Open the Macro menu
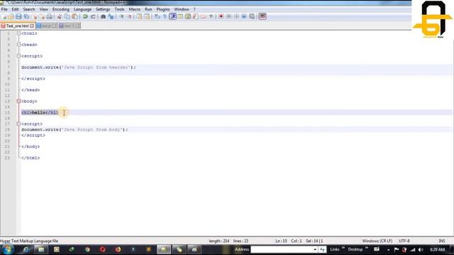Image resolution: width=454 pixels, height=255 pixels. pos(135,9)
